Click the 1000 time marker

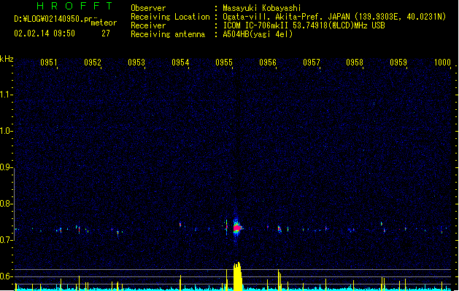tap(442, 63)
